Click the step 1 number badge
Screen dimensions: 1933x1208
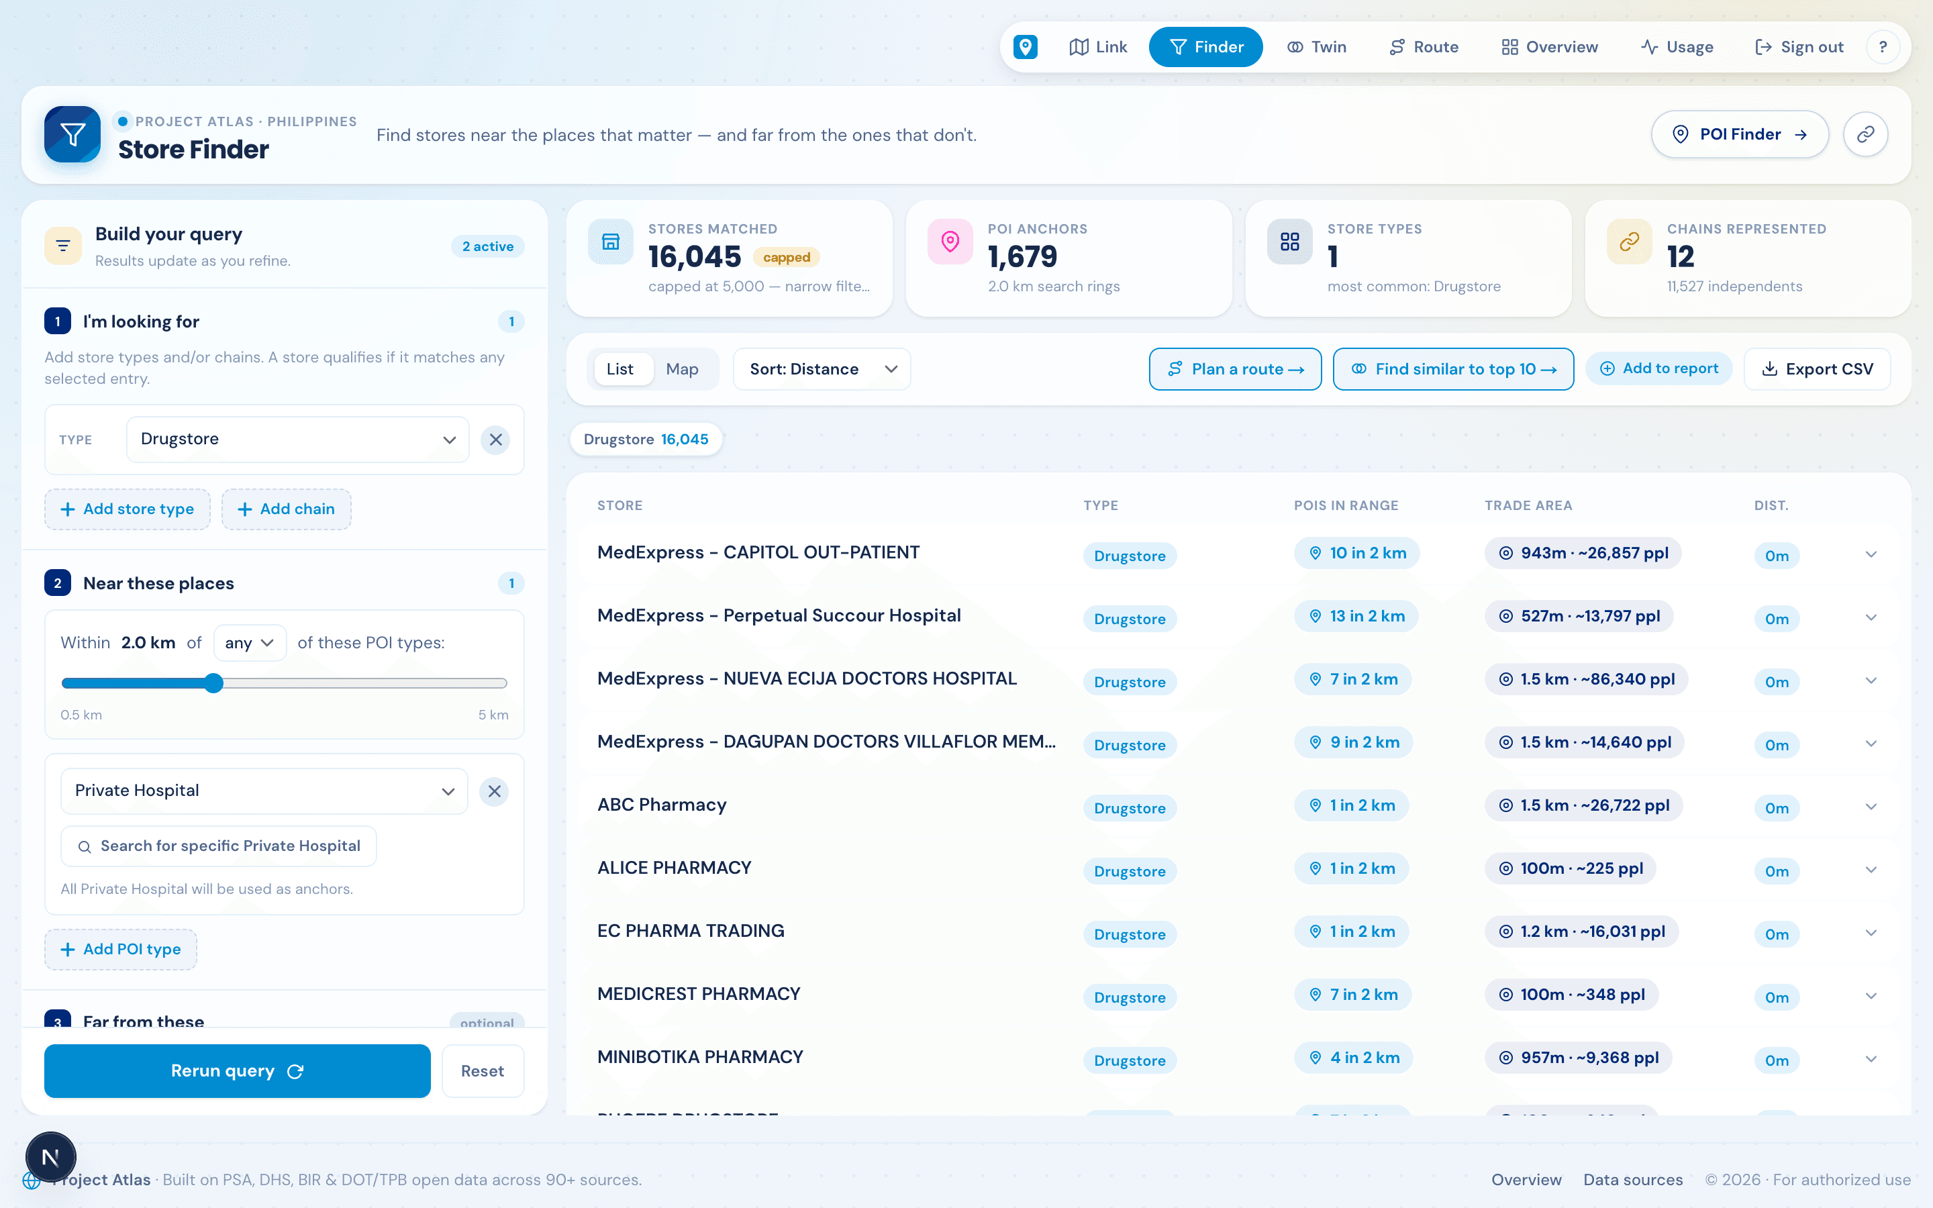coord(58,321)
